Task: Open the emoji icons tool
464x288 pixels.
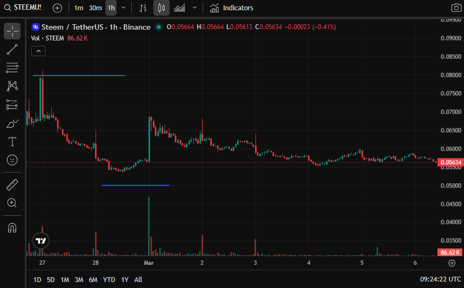Action: point(12,160)
